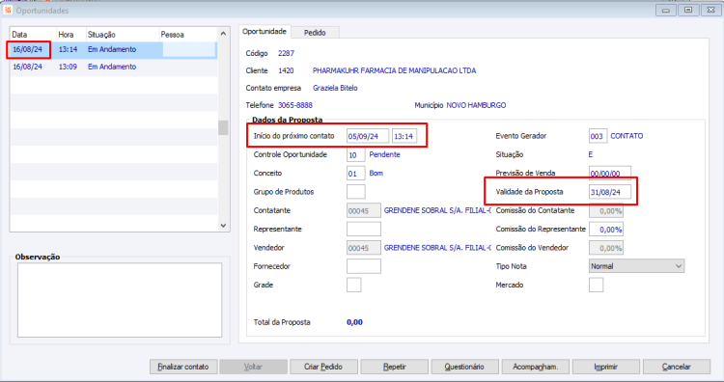Click the Imprimir button
Viewport: 724px width, 382px height.
tap(606, 367)
